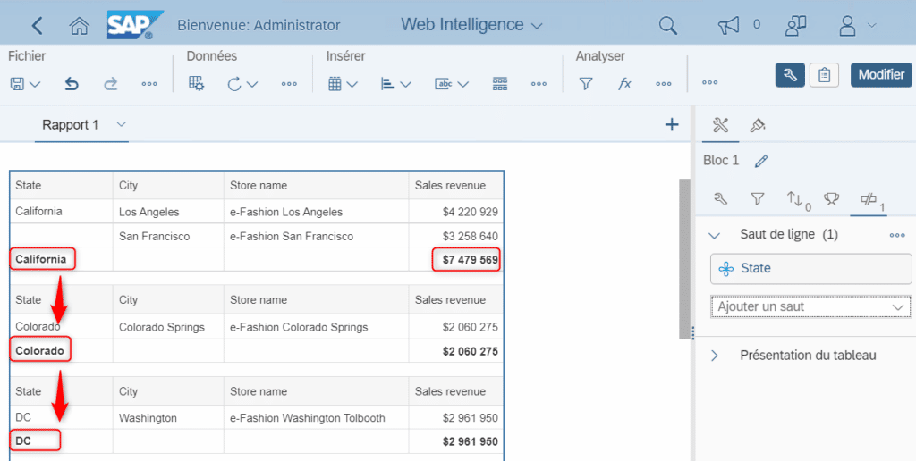The height and width of the screenshot is (461, 916).
Task: Insert a section icon
Action: point(499,84)
